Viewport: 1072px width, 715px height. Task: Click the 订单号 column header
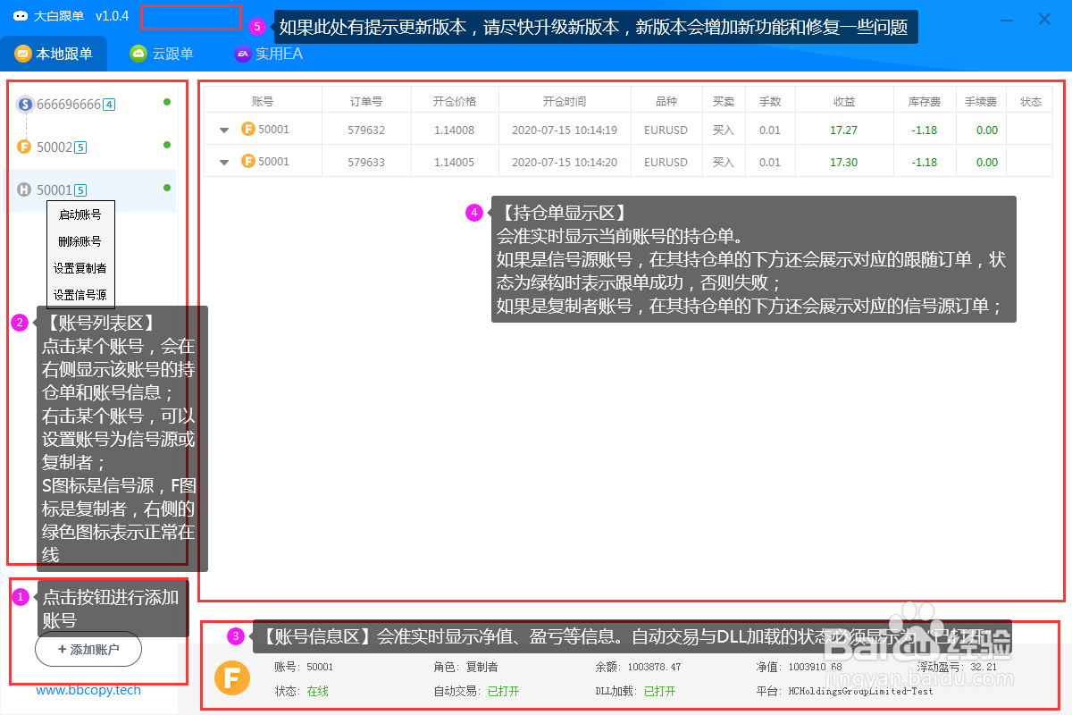(366, 102)
